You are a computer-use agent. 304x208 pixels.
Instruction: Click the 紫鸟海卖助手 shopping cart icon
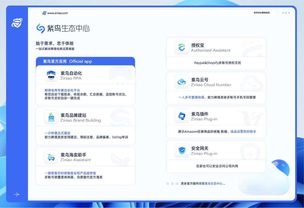(x=51, y=156)
